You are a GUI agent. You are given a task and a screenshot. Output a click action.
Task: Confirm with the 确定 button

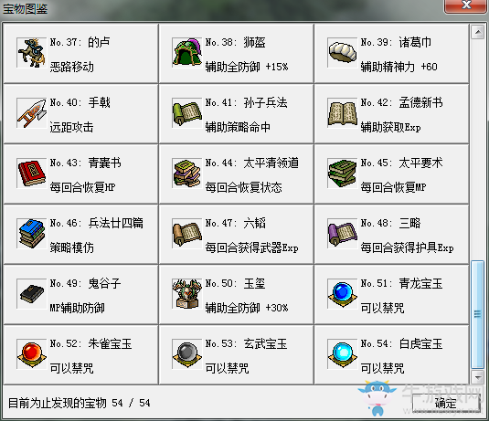[x=445, y=403]
